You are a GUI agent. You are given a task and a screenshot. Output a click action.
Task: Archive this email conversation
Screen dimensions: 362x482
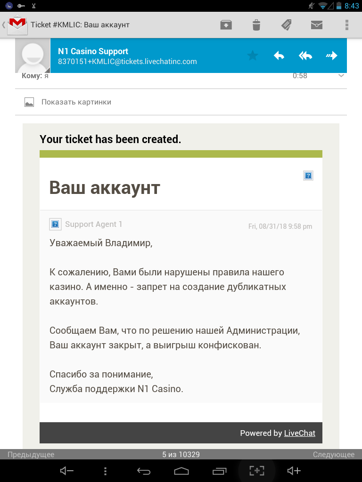(x=226, y=25)
